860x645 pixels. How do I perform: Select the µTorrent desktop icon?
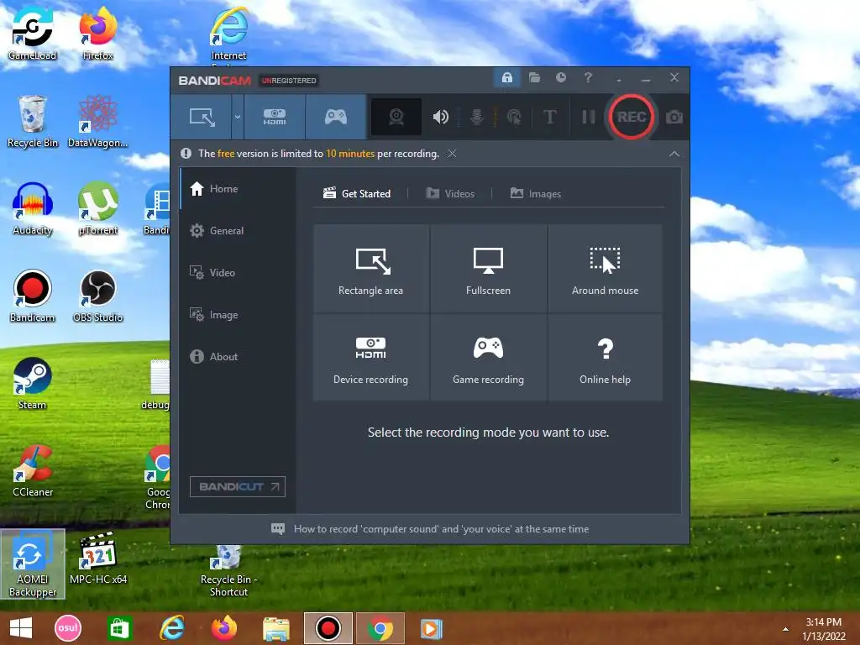pos(97,208)
